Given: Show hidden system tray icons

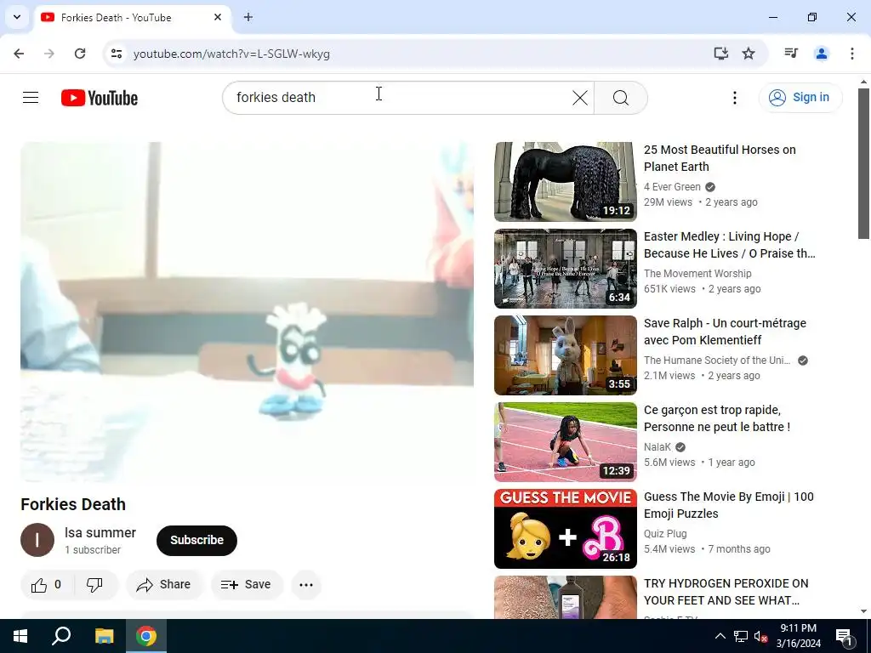Looking at the screenshot, I should (x=720, y=636).
